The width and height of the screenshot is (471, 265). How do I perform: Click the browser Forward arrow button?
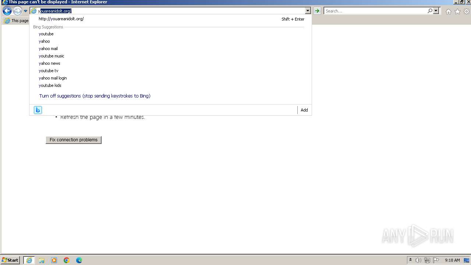click(x=17, y=11)
